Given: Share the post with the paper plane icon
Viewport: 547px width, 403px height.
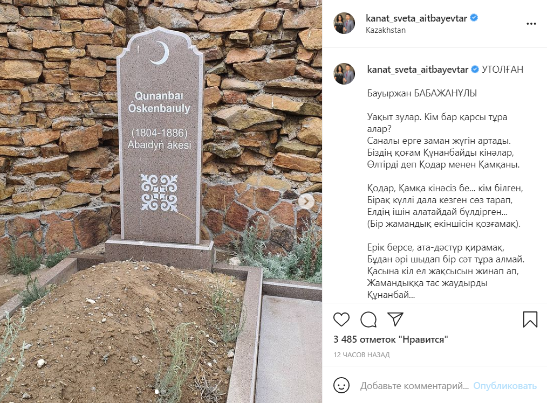Looking at the screenshot, I should 395,319.
